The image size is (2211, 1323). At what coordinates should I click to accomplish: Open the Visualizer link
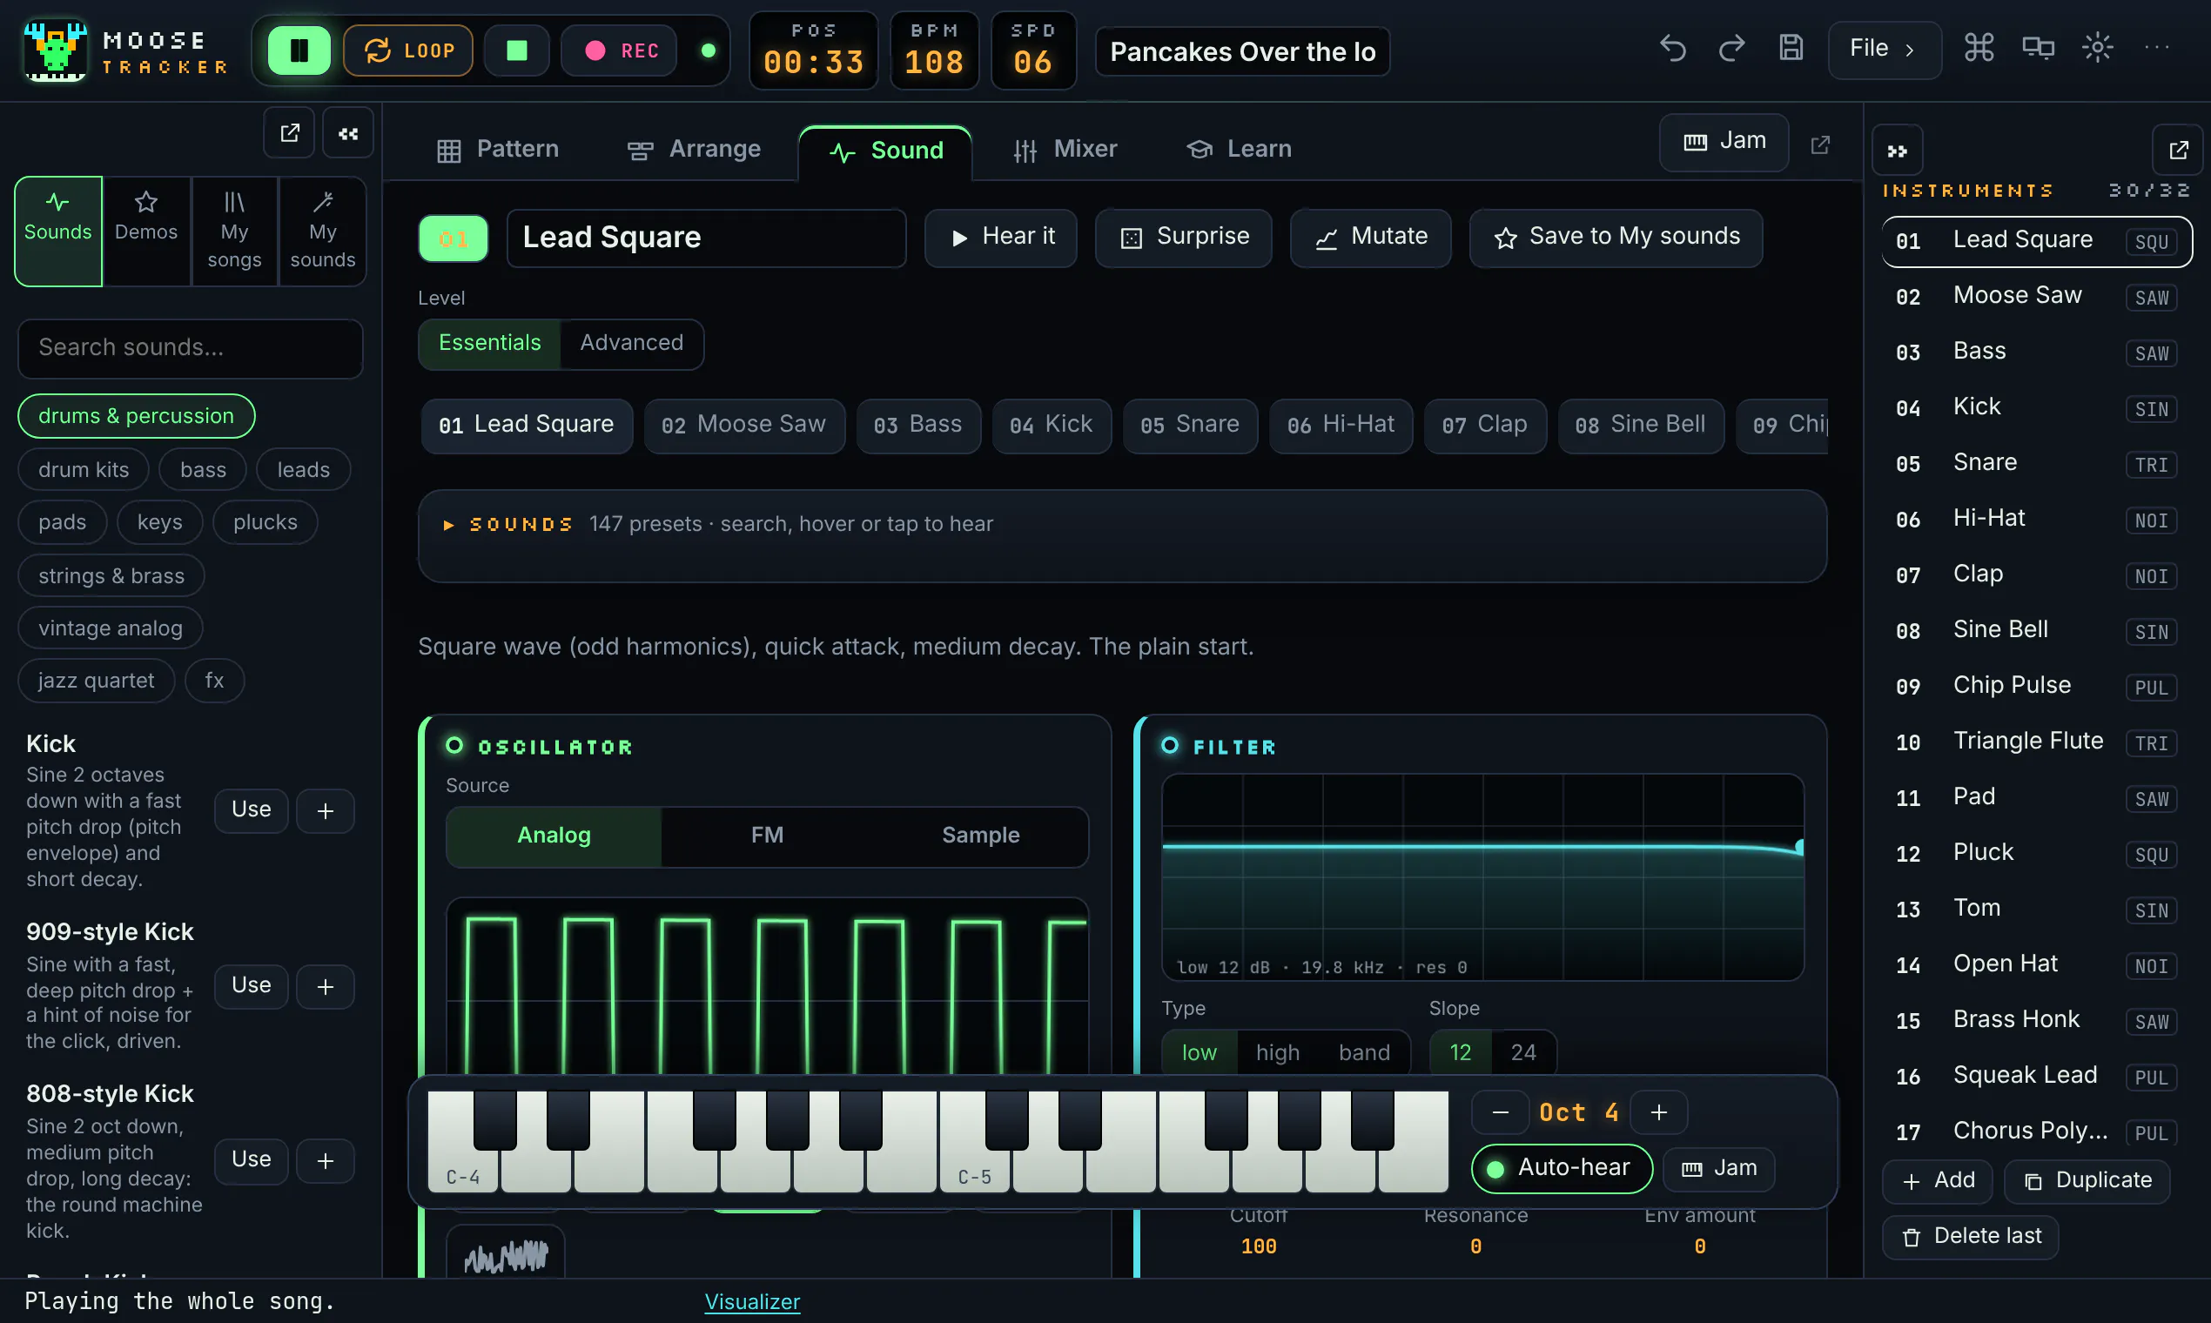click(x=752, y=1301)
